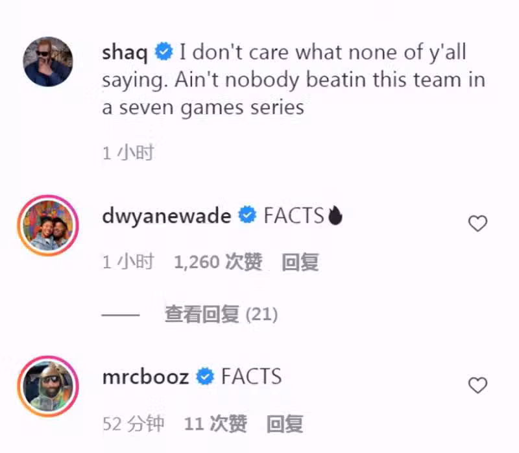Like mrcbooz's FACTS comment
The width and height of the screenshot is (519, 453).
tap(477, 385)
